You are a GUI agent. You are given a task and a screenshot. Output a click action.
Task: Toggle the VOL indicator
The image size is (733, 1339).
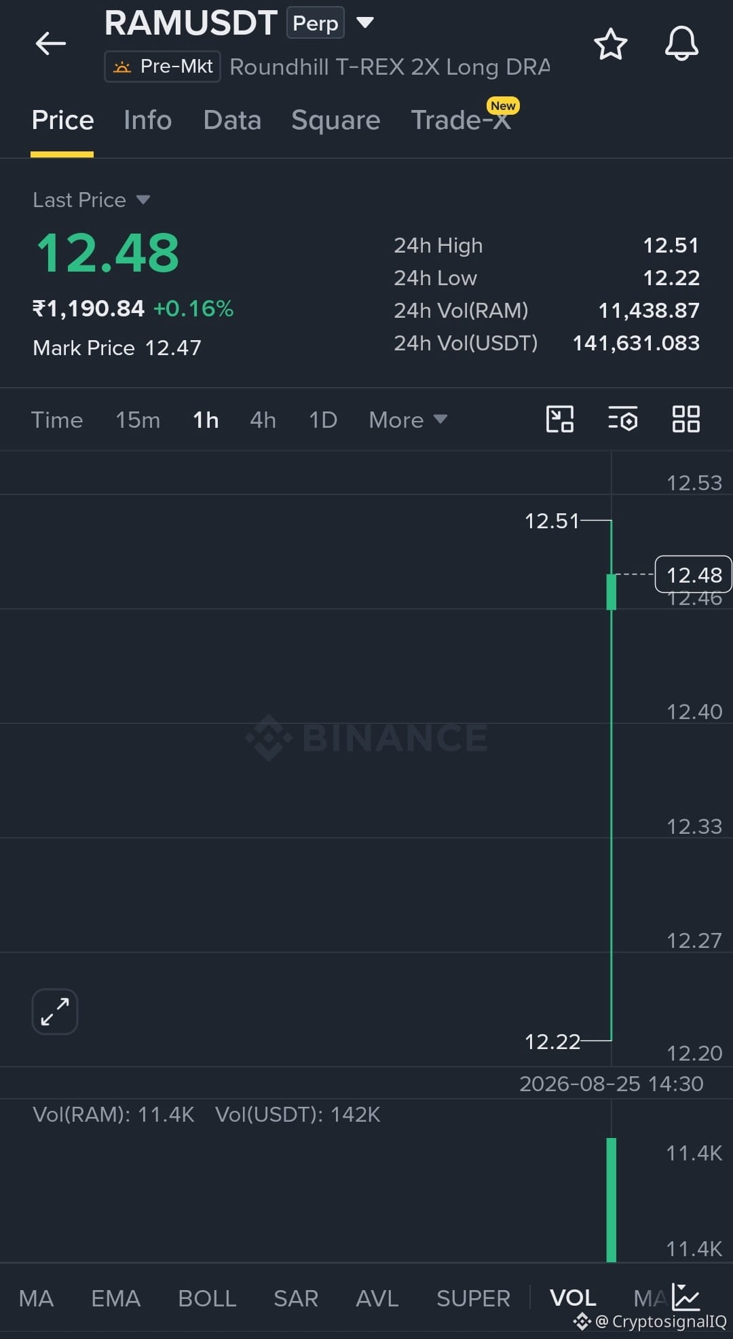[x=573, y=1298]
